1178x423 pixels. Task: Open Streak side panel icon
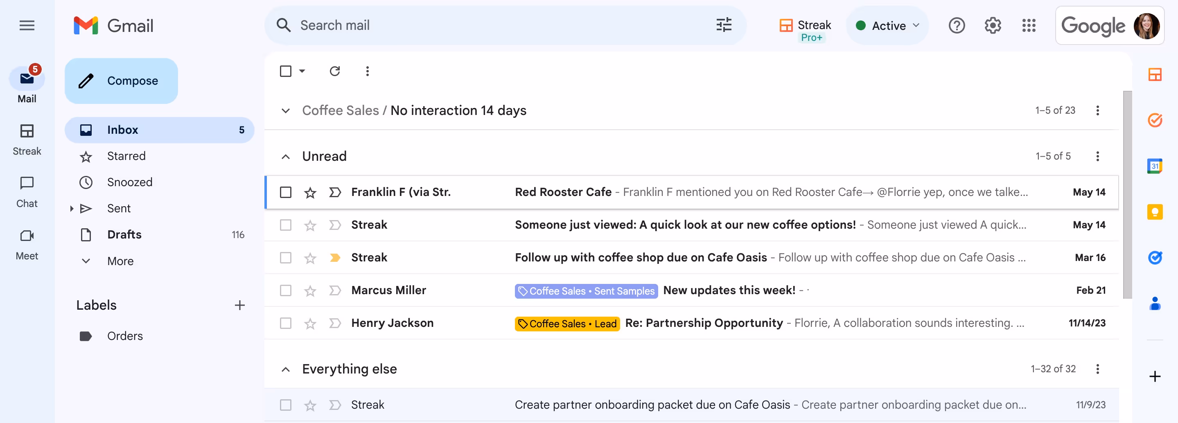click(x=1155, y=74)
